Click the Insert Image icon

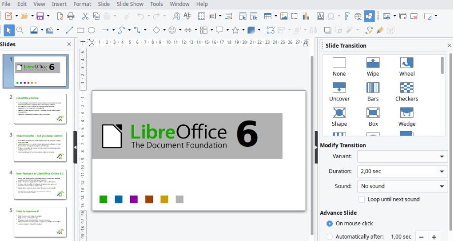[284, 16]
